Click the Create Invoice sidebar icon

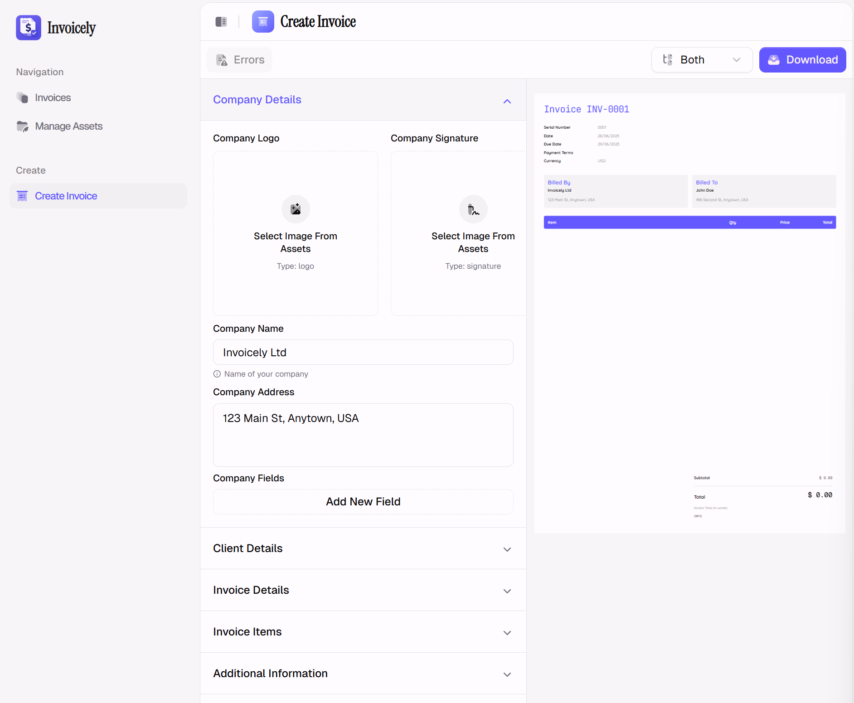pyautogui.click(x=22, y=196)
